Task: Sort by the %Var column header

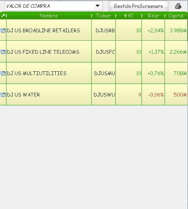Action: click(153, 16)
